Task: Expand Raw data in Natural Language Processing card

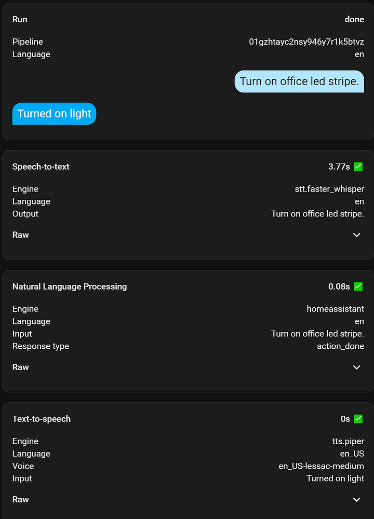Action: click(x=356, y=367)
